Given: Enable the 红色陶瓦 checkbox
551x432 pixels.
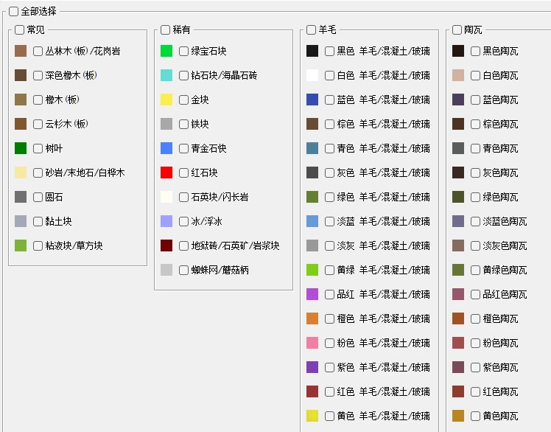Looking at the screenshot, I should (475, 391).
